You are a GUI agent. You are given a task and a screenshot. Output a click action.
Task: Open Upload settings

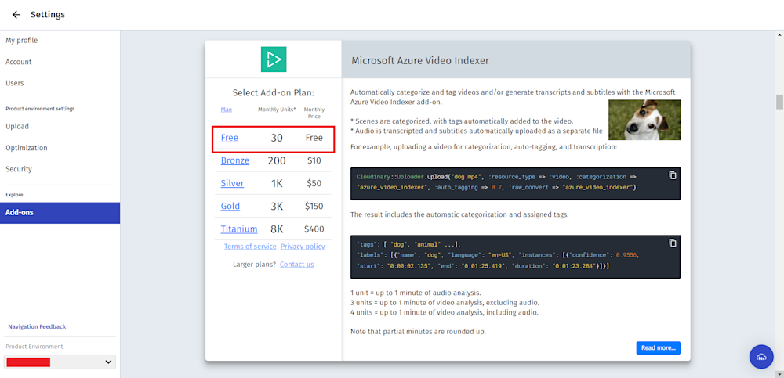tap(17, 126)
